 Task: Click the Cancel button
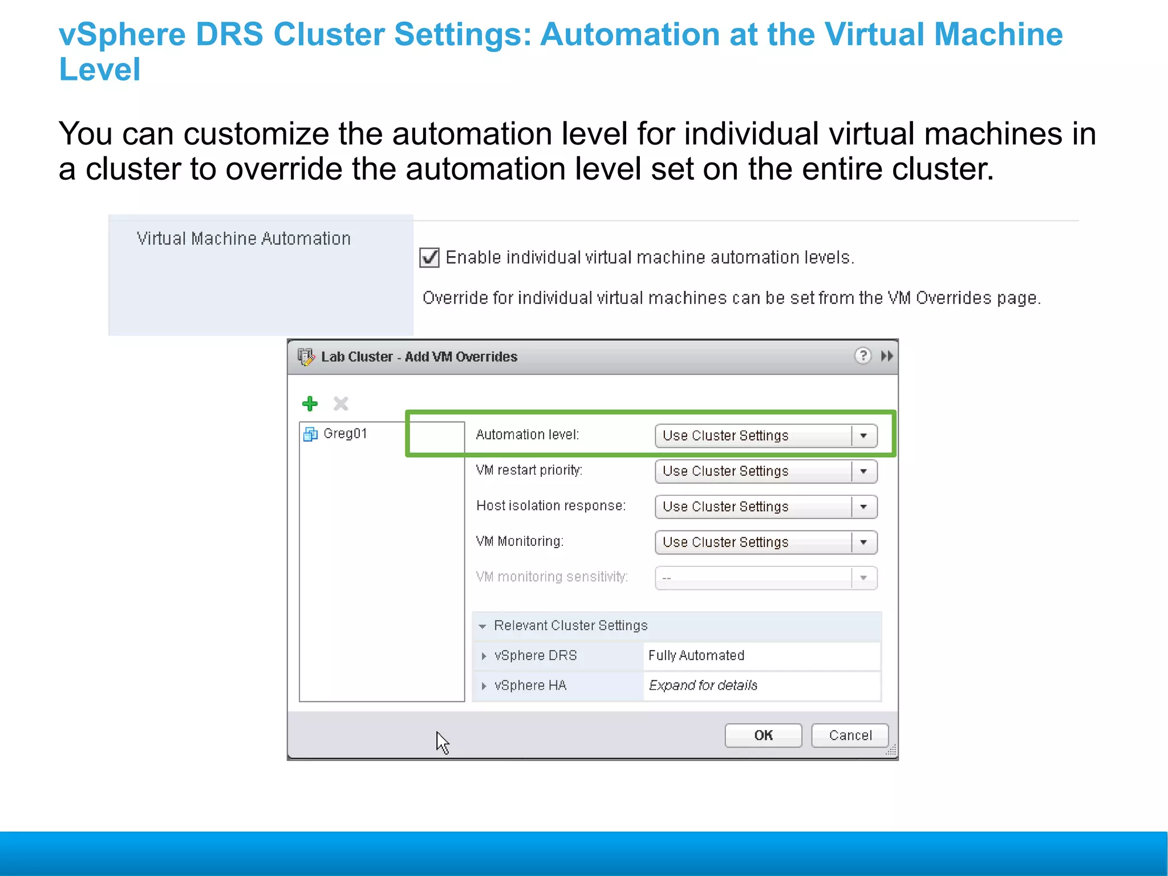[x=850, y=735]
